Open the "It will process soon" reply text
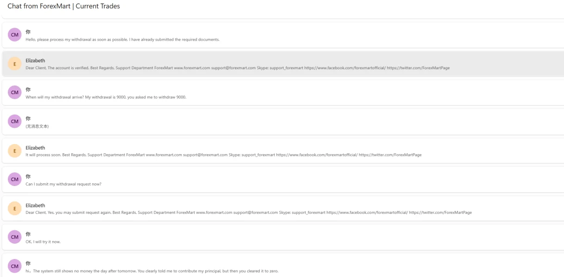The image size is (564, 277). point(223,155)
